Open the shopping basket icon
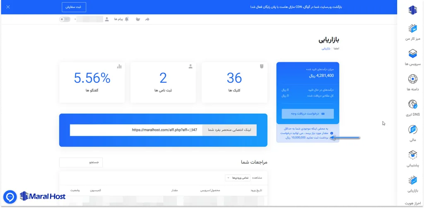Screen dimensions: 424x208 pos(138,19)
